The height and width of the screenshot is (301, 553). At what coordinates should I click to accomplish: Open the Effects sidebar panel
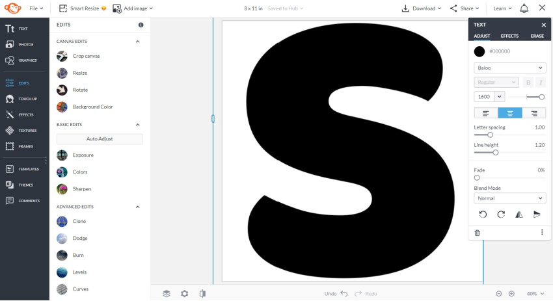(x=20, y=114)
